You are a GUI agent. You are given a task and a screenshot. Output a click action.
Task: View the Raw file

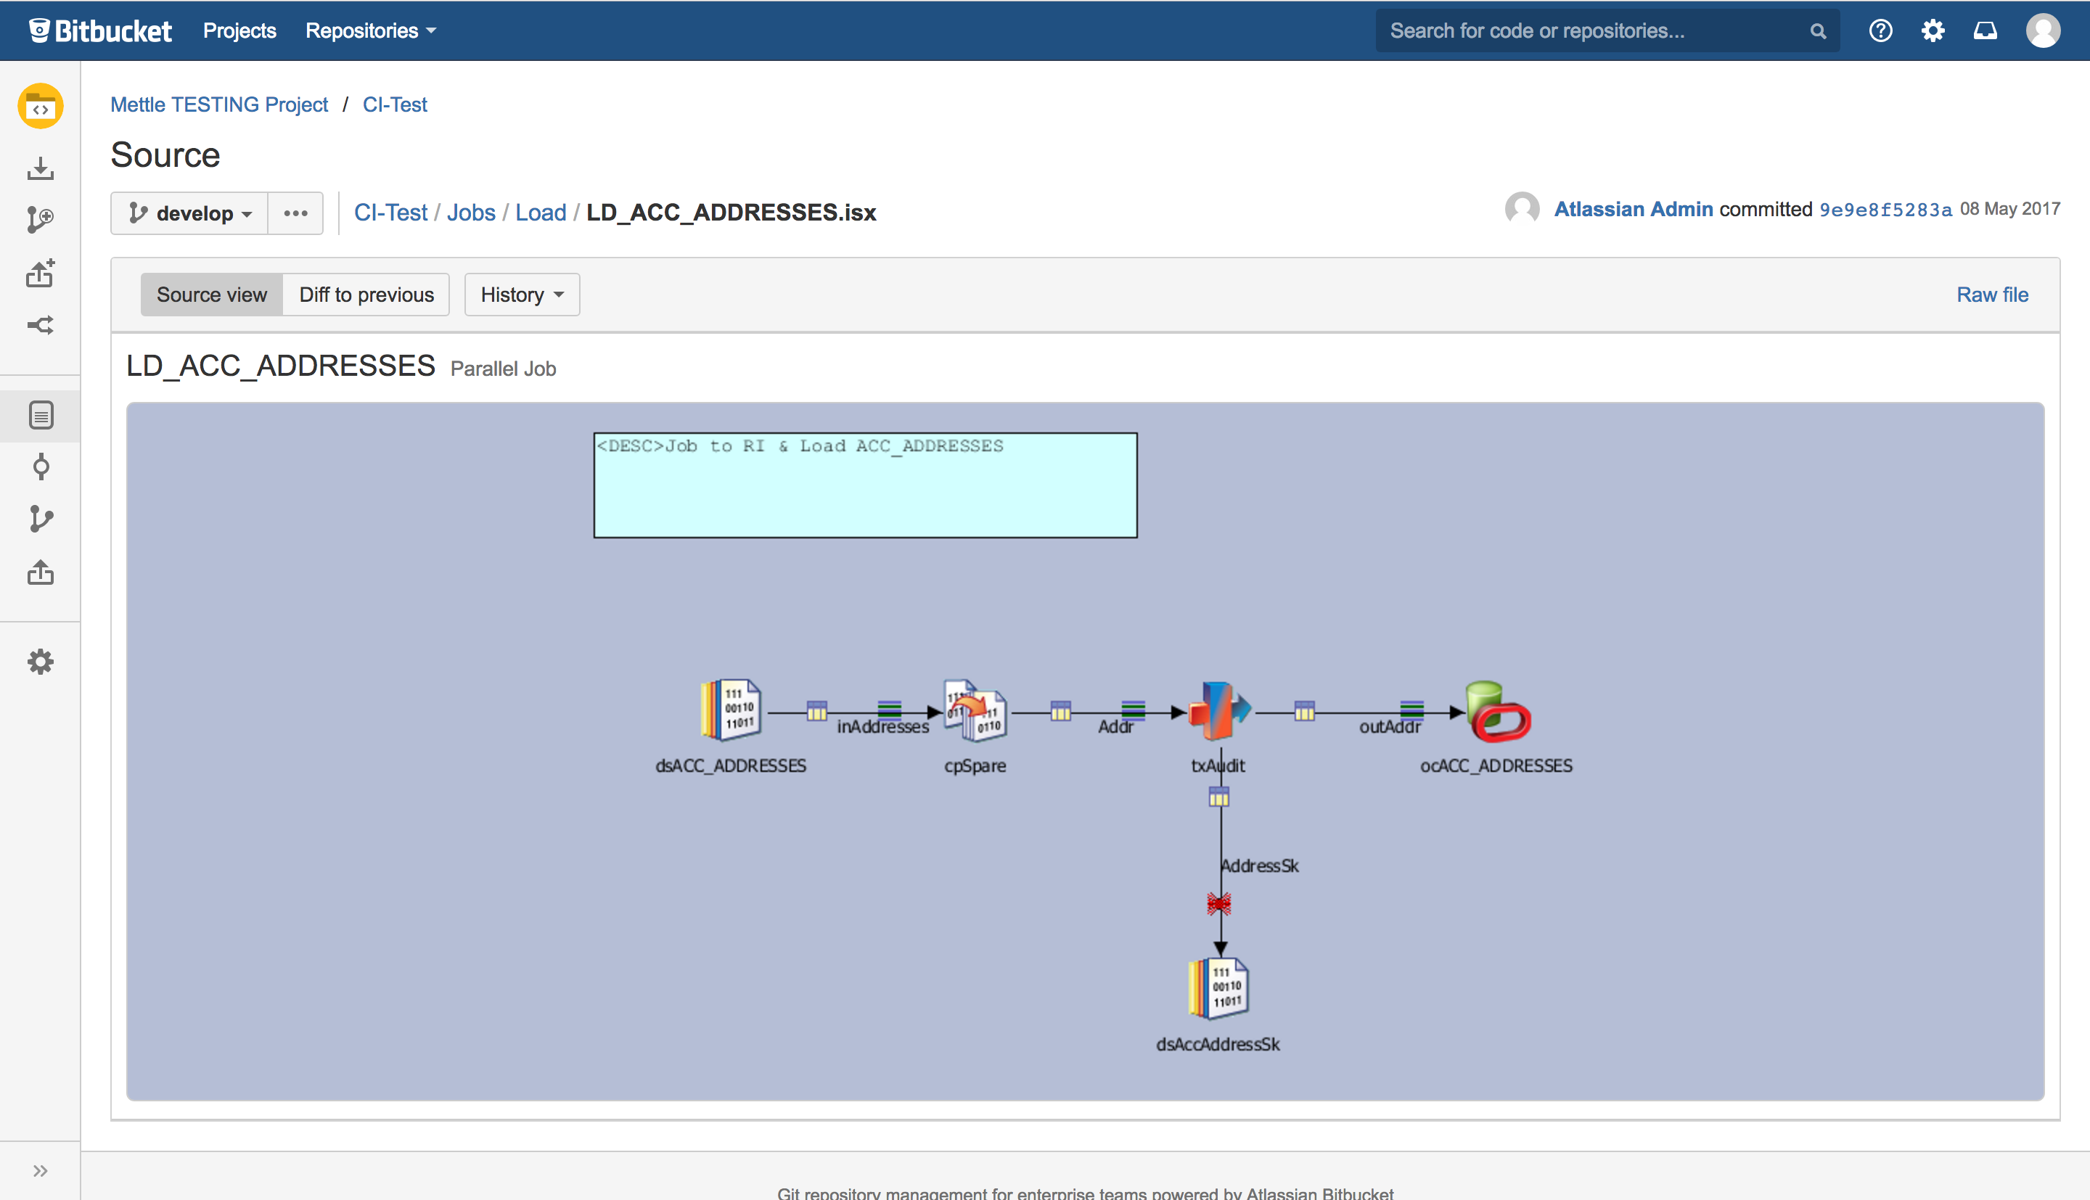tap(1993, 295)
